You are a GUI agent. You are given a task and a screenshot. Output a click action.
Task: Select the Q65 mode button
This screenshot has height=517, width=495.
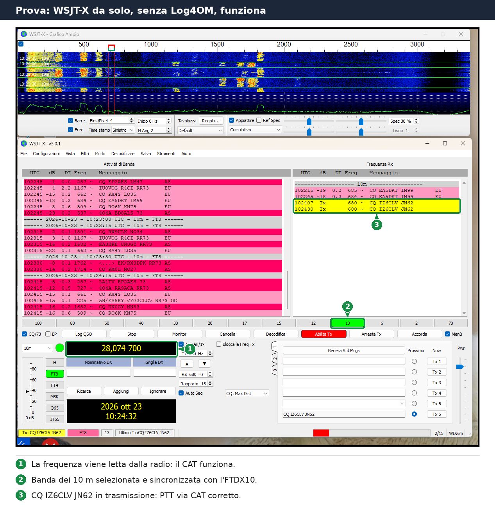(55, 408)
